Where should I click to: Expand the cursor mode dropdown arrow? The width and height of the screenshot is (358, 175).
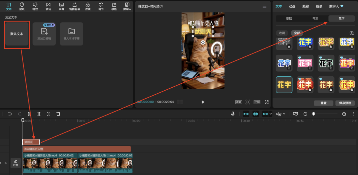(284, 114)
